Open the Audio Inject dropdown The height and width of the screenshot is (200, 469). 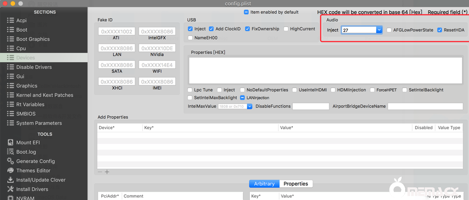tap(379, 30)
